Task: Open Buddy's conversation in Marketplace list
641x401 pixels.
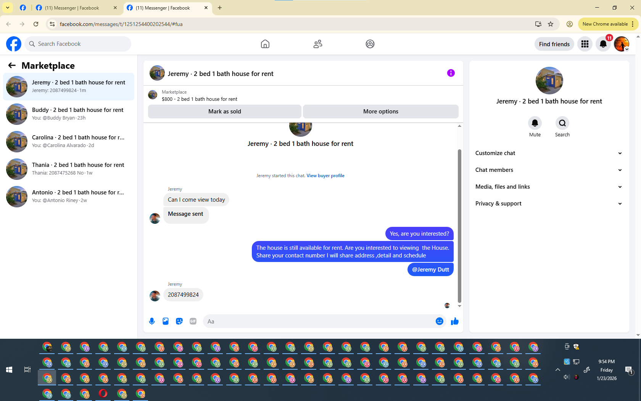Action: click(69, 114)
